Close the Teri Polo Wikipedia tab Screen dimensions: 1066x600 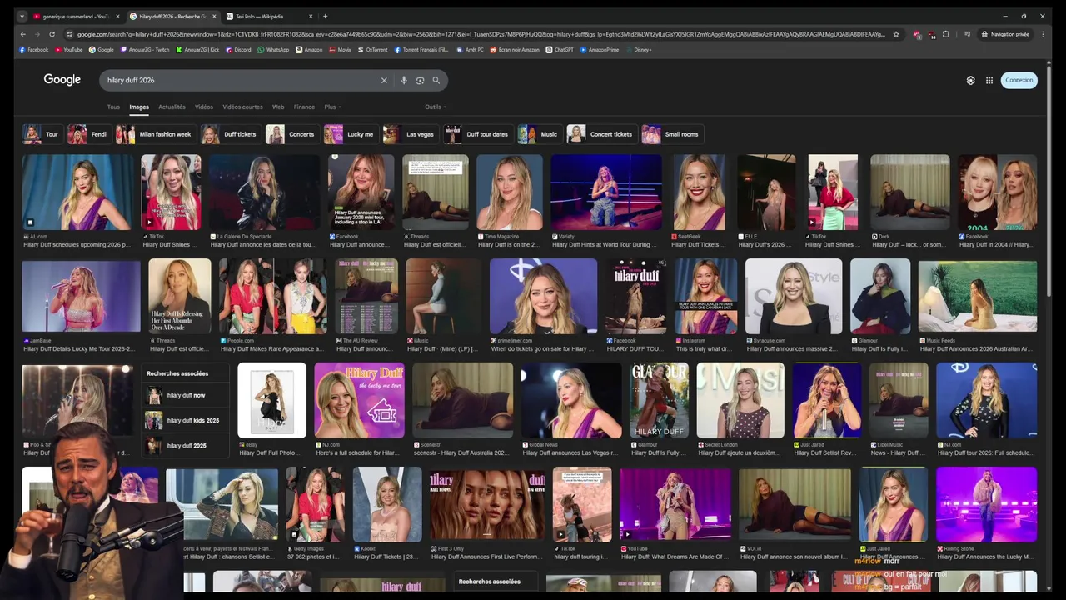click(x=311, y=16)
